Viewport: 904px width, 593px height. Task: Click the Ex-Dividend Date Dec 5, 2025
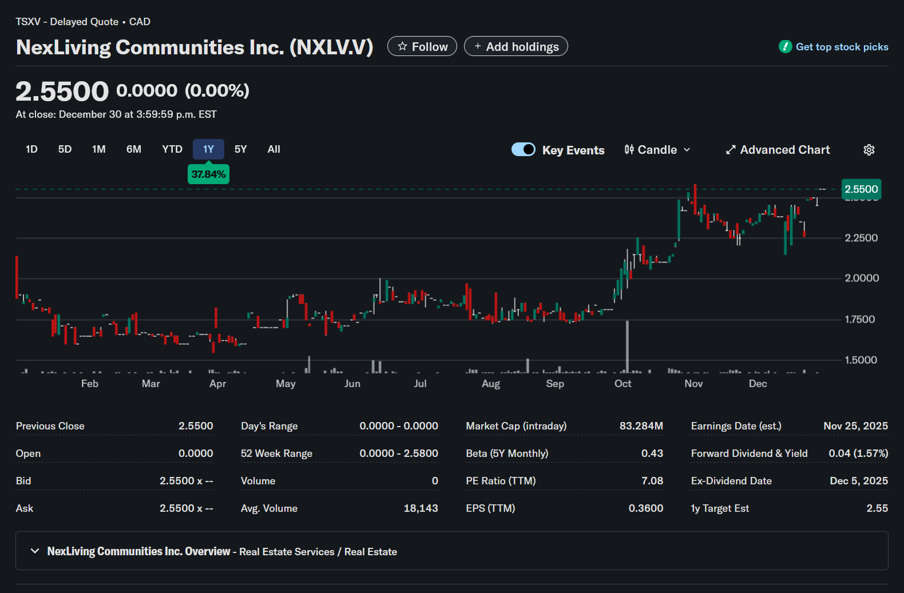point(859,481)
